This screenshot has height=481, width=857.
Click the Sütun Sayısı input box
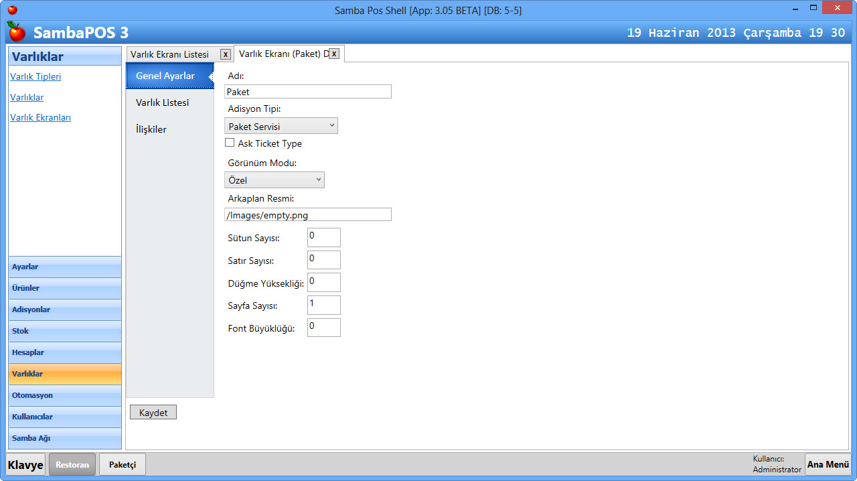323,237
